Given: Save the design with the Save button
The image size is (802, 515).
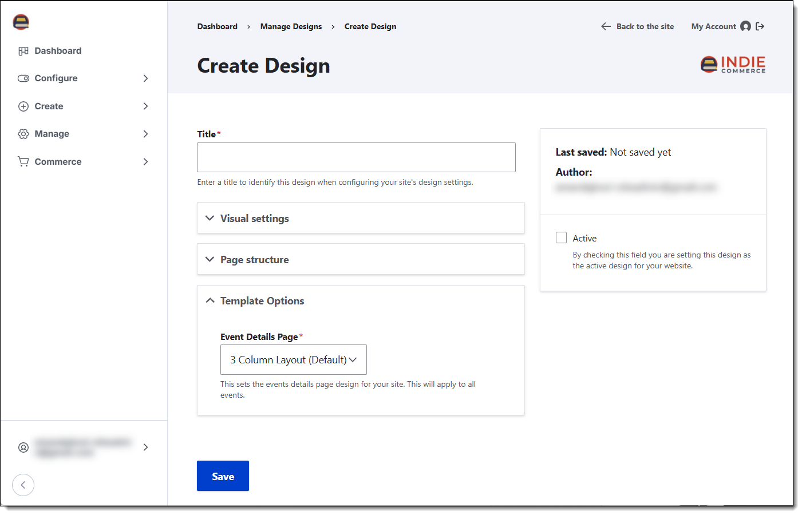Looking at the screenshot, I should tap(223, 476).
